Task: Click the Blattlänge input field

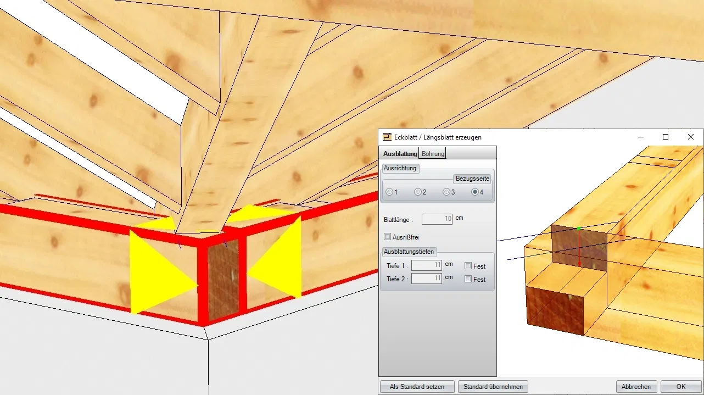Action: (x=437, y=219)
